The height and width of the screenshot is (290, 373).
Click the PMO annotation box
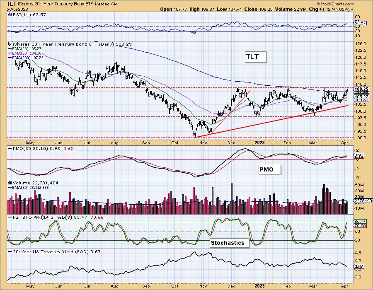tap(270, 169)
